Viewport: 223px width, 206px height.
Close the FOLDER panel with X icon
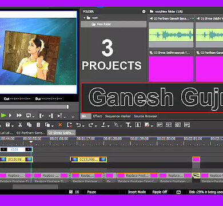point(144,11)
